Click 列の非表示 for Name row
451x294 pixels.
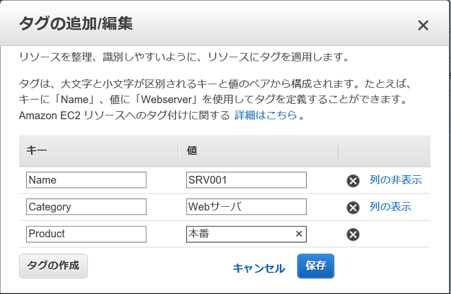395,180
